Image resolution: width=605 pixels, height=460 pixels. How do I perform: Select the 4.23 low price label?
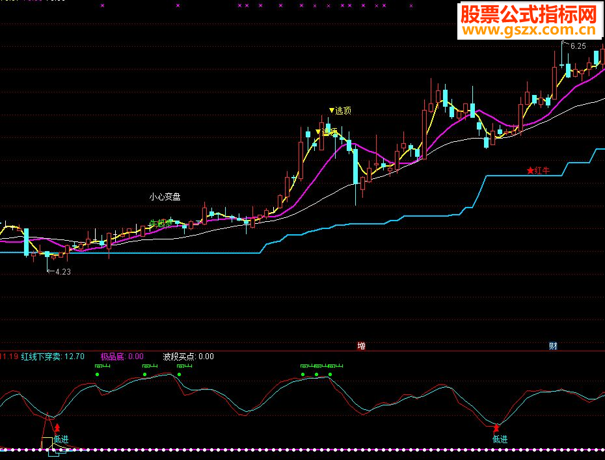pyautogui.click(x=63, y=272)
